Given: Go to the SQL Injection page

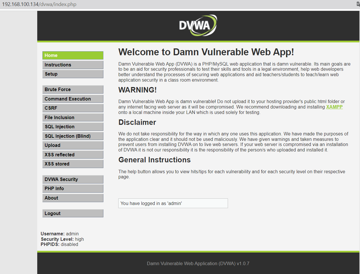Looking at the screenshot, I should (x=73, y=127).
